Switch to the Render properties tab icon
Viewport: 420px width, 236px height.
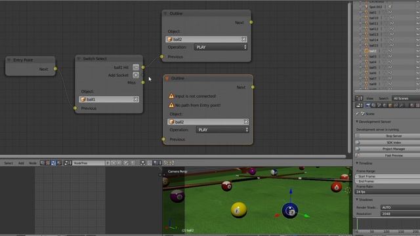click(368, 106)
